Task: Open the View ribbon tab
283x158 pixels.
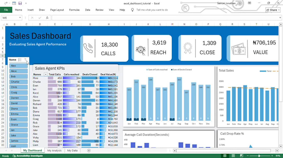Action: click(112, 10)
